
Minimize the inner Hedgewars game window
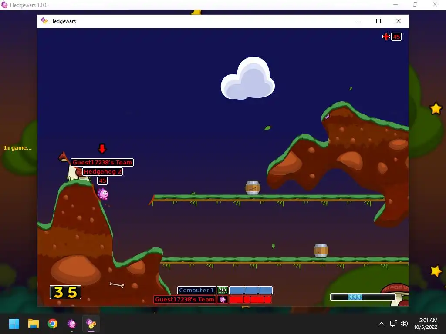point(359,21)
